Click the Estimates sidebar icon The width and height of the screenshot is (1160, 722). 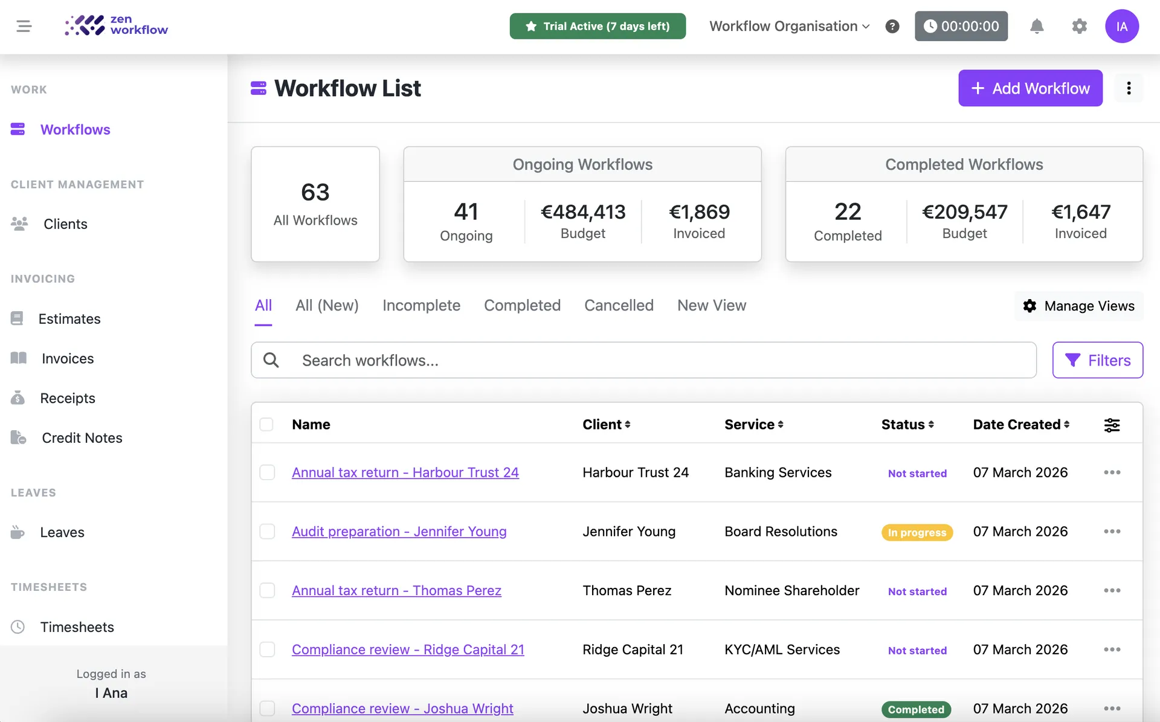pos(17,318)
